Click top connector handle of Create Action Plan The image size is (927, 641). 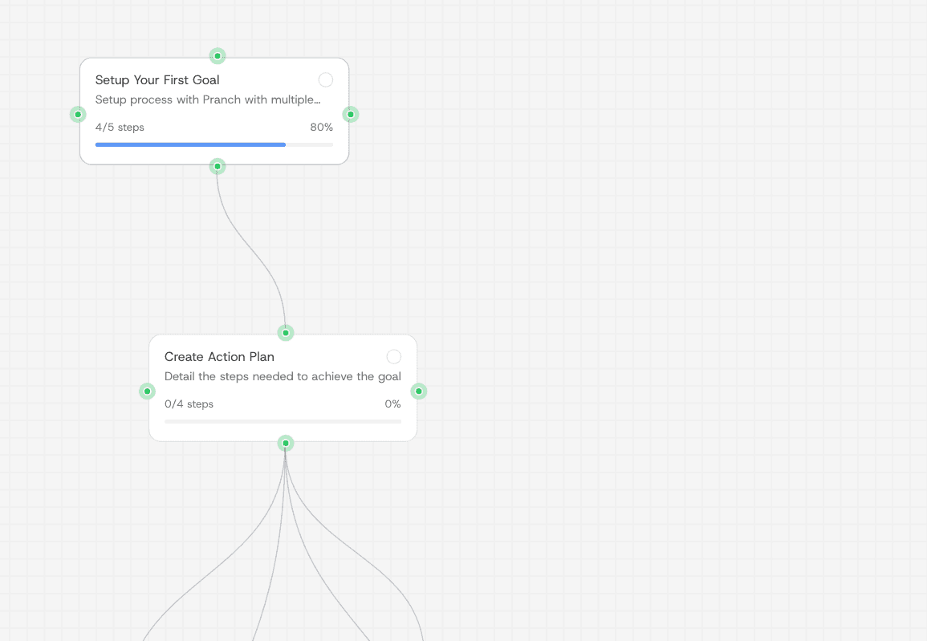coord(286,333)
